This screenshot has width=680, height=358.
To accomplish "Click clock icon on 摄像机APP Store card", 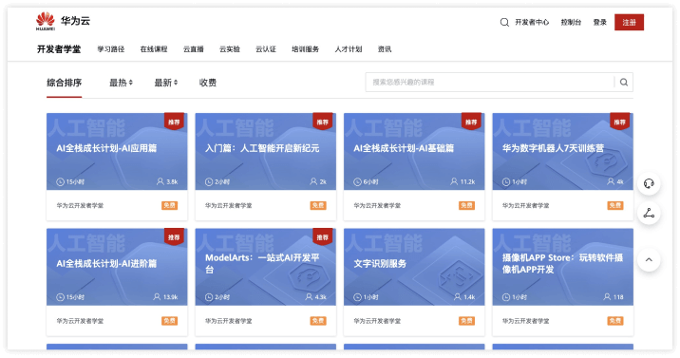I will pos(506,297).
